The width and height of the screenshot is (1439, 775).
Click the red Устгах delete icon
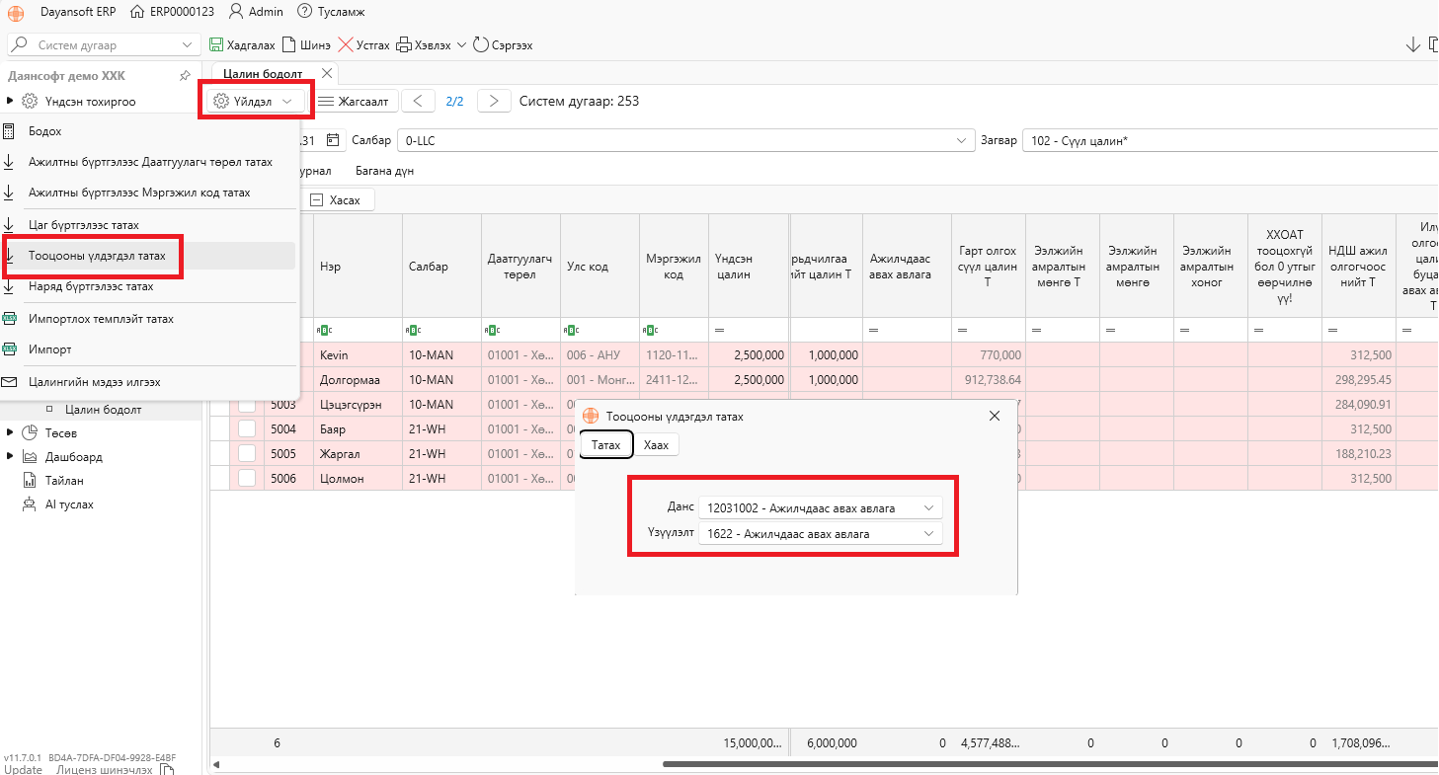pyautogui.click(x=346, y=45)
